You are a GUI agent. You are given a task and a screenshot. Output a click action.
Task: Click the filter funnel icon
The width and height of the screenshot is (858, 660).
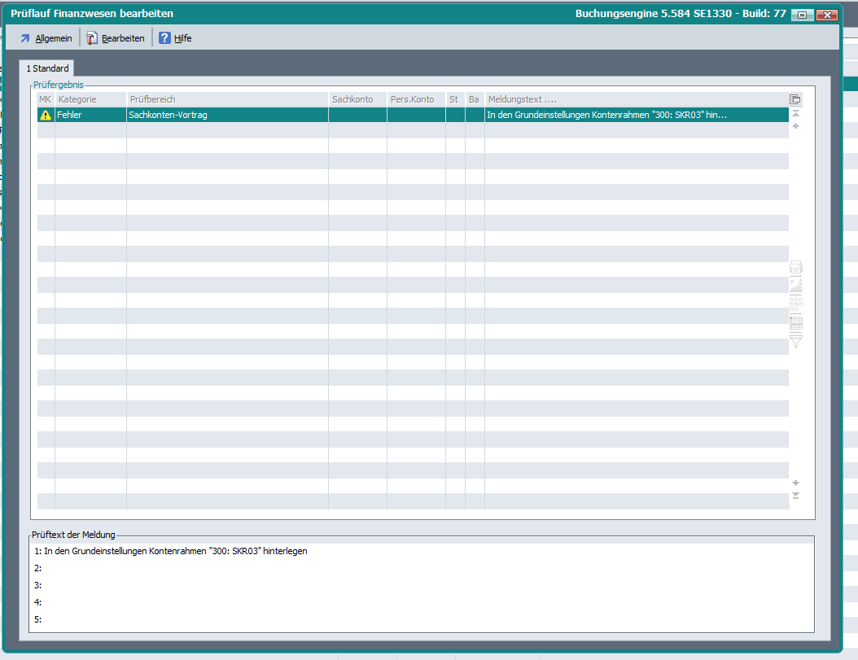click(x=795, y=341)
